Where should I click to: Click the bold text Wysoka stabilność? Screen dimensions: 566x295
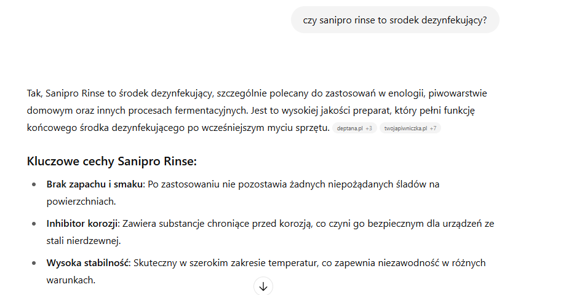point(88,262)
